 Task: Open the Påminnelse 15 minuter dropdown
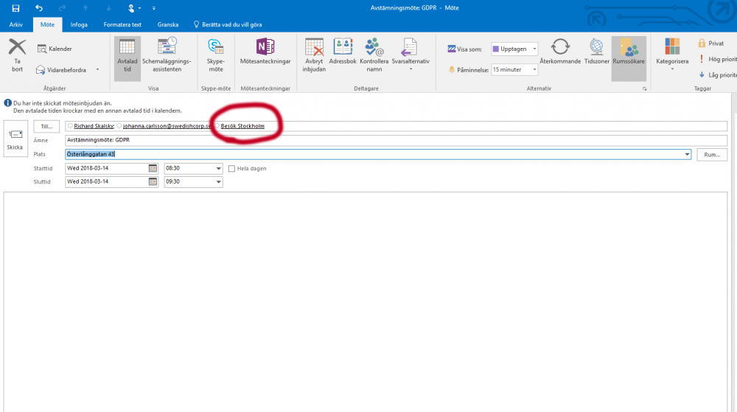[534, 69]
